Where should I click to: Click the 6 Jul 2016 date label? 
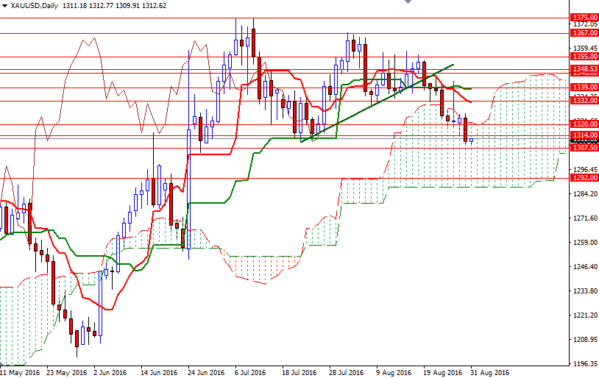(250, 373)
